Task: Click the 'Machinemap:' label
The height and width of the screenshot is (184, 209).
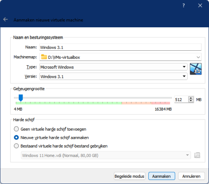Action: tap(25, 57)
